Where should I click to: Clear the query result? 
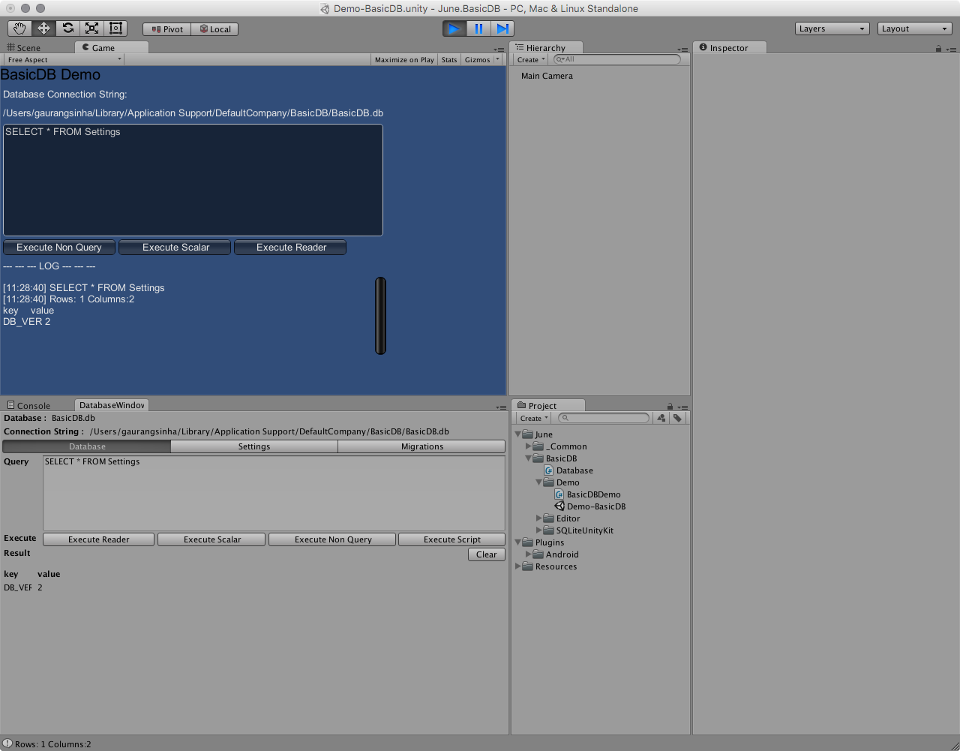pos(487,554)
